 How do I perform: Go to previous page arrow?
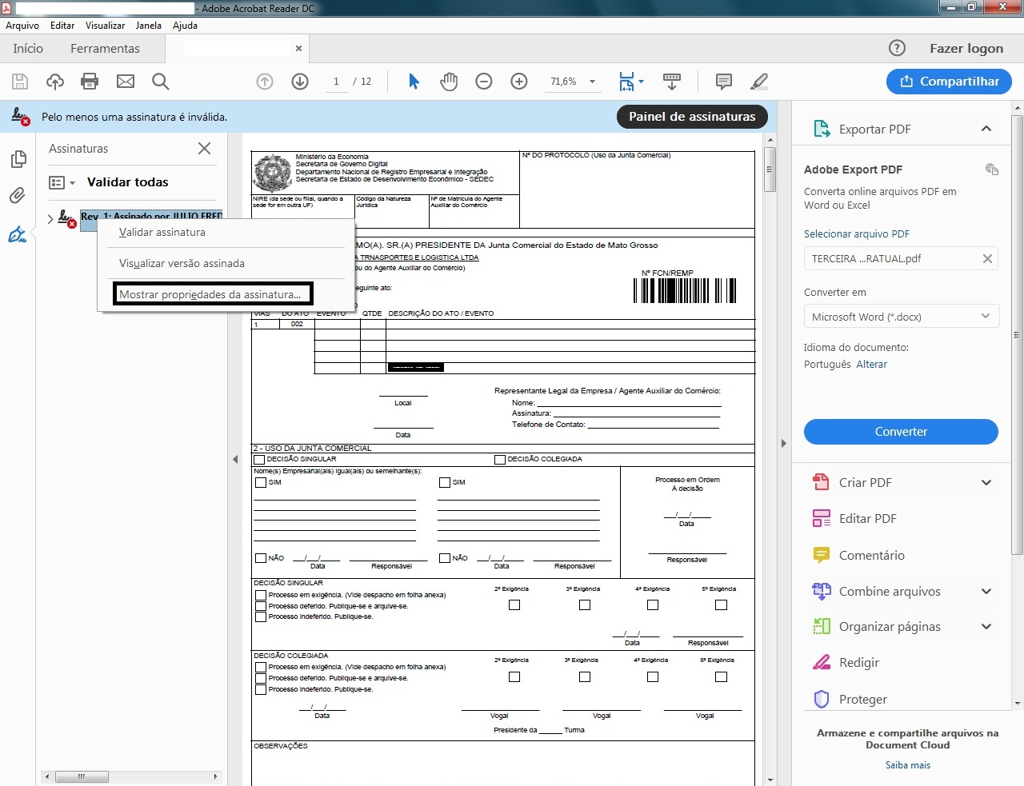click(265, 82)
